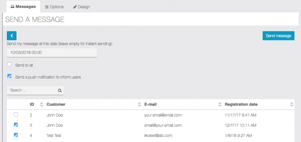301x142 pixels.
Task: Uncheck customer ID 3 row checkbox
Action: 16,125
